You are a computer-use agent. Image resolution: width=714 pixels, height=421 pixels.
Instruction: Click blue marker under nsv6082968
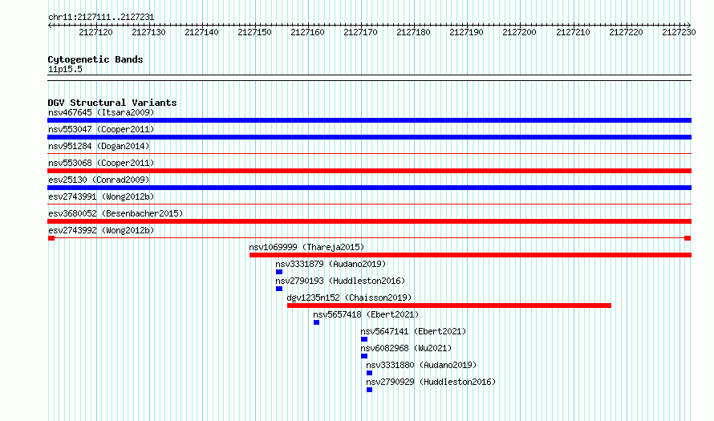[x=364, y=356]
